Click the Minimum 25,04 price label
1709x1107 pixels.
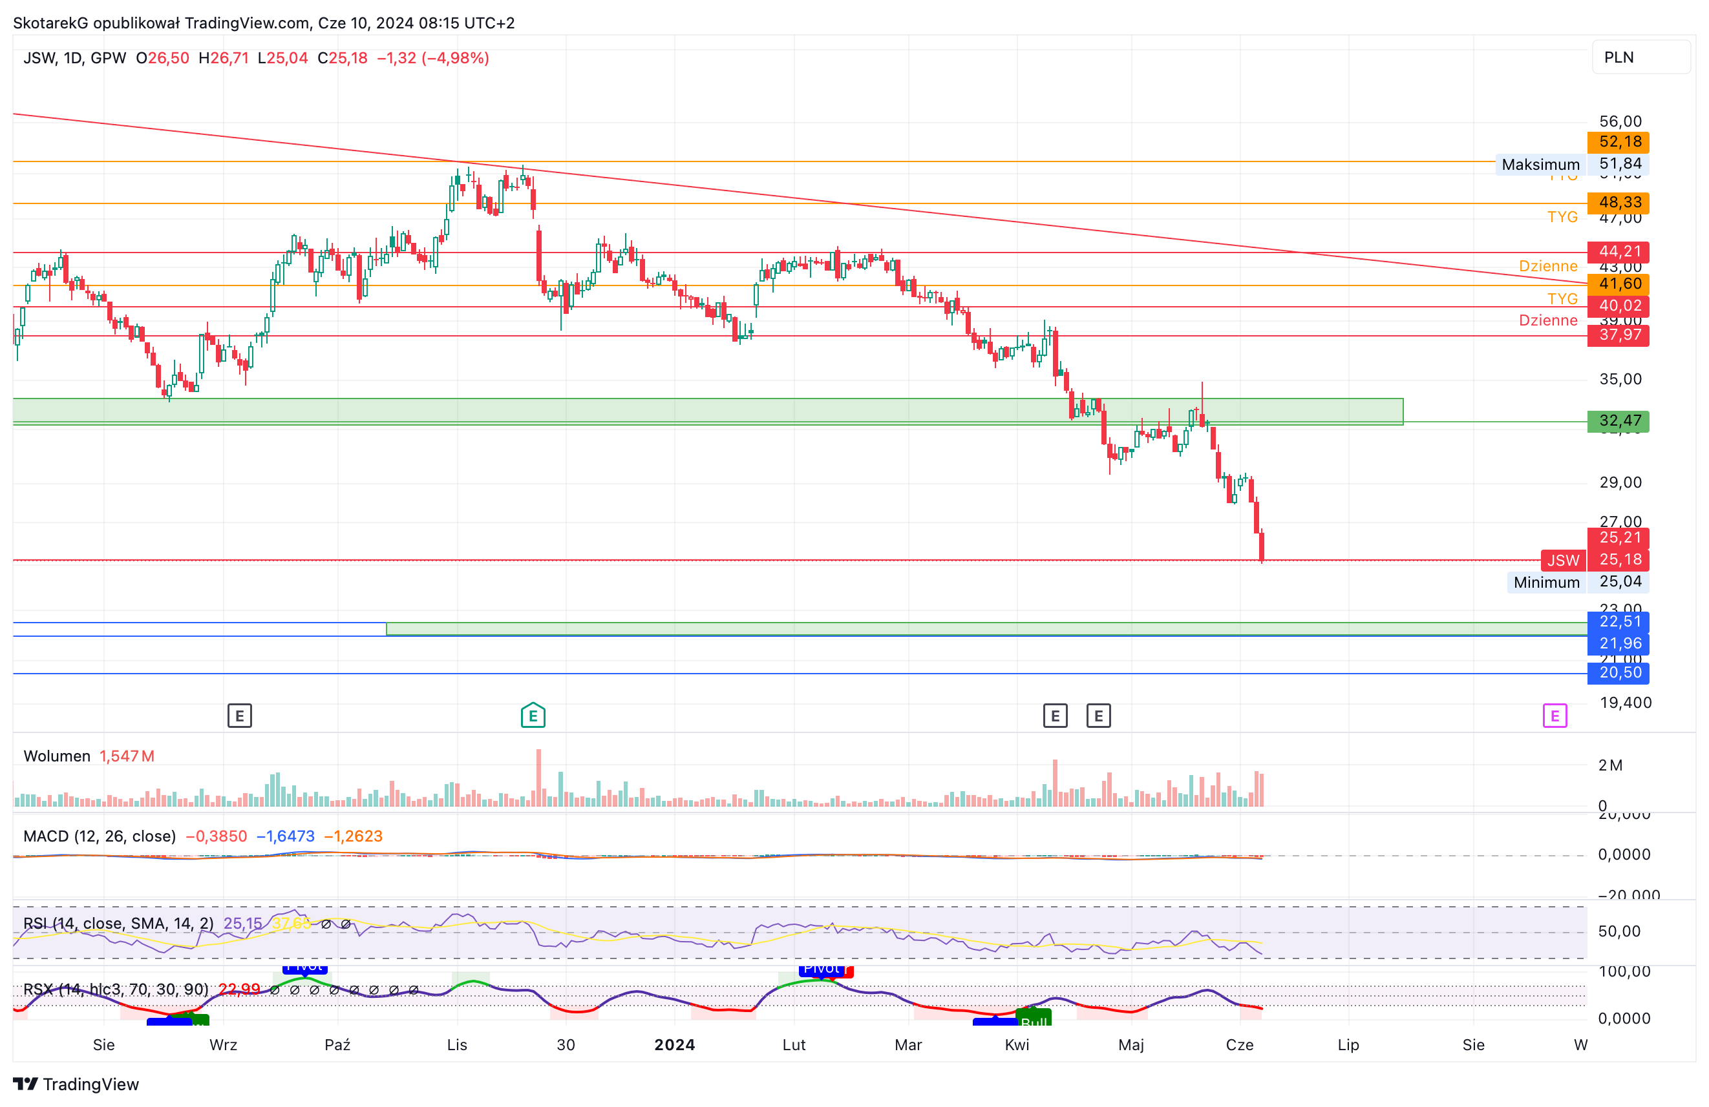click(x=1578, y=582)
